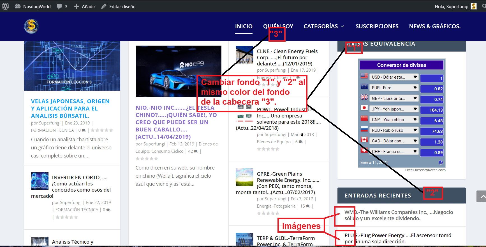The width and height of the screenshot is (486, 247).
Task: Edit the JPY amount field showing 104.13
Action: (432, 110)
